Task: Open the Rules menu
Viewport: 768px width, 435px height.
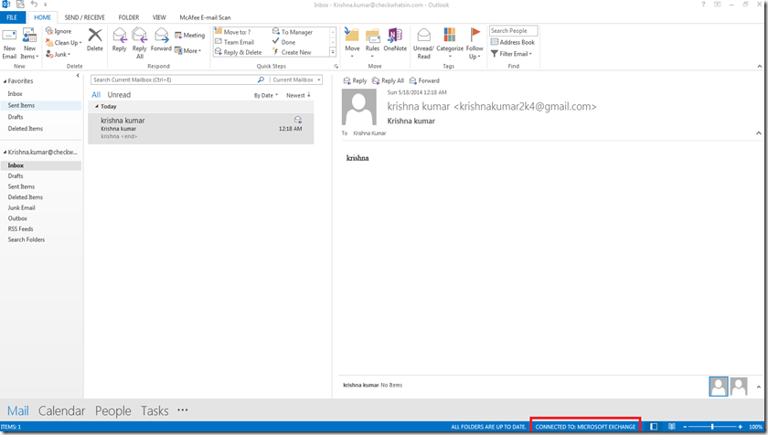Action: pos(372,43)
